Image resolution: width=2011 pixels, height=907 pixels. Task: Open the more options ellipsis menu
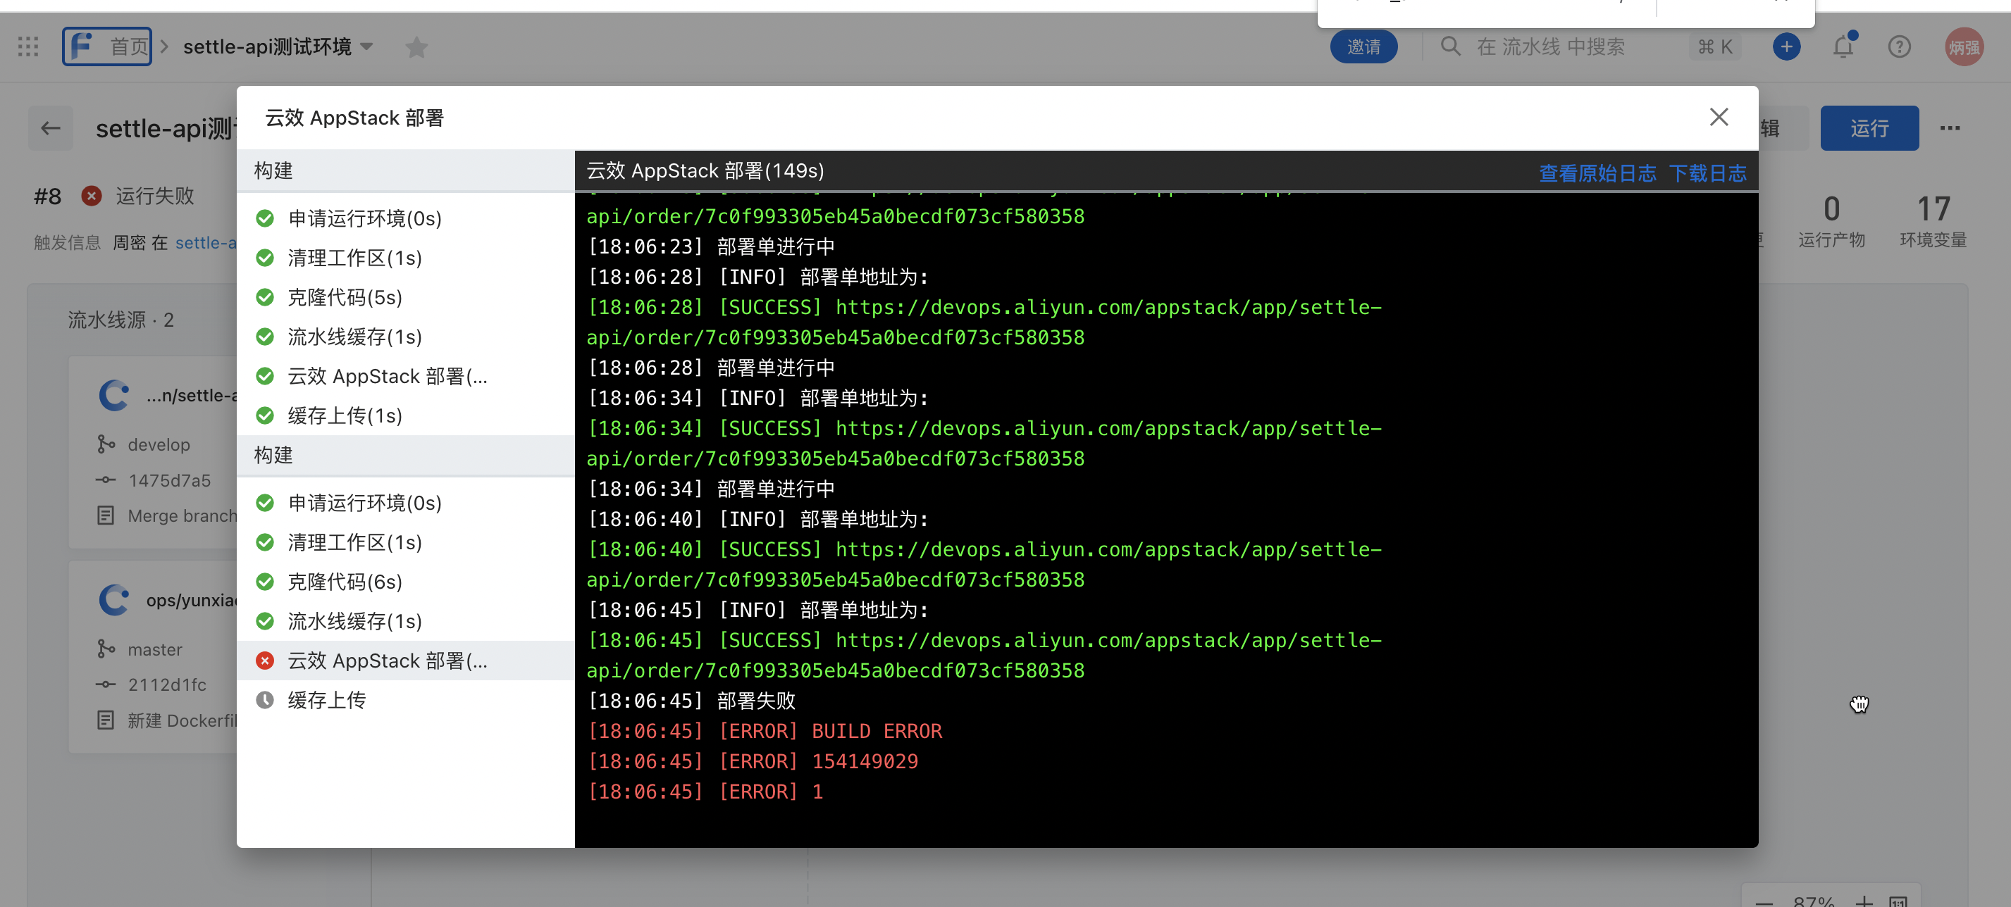[1949, 128]
